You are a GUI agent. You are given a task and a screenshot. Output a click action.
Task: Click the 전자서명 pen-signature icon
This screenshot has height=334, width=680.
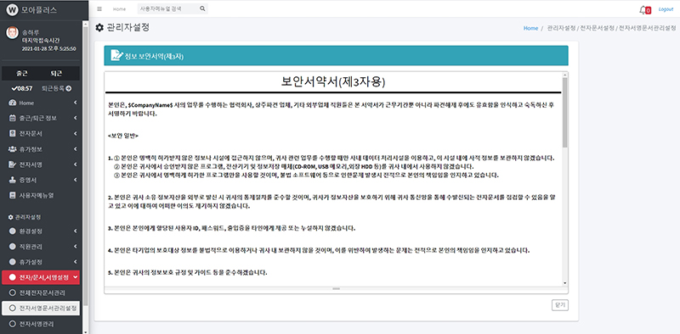coord(12,164)
